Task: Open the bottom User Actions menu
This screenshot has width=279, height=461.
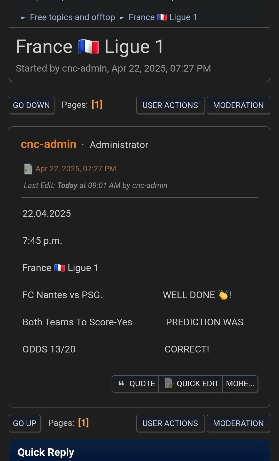Action: [170, 424]
